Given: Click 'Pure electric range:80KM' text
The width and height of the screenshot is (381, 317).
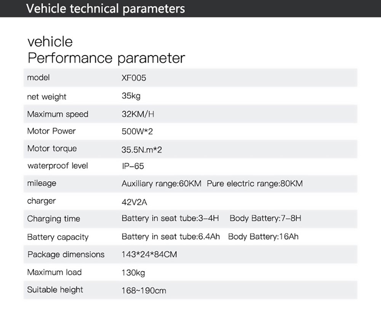Looking at the screenshot, I should pyautogui.click(x=255, y=184).
